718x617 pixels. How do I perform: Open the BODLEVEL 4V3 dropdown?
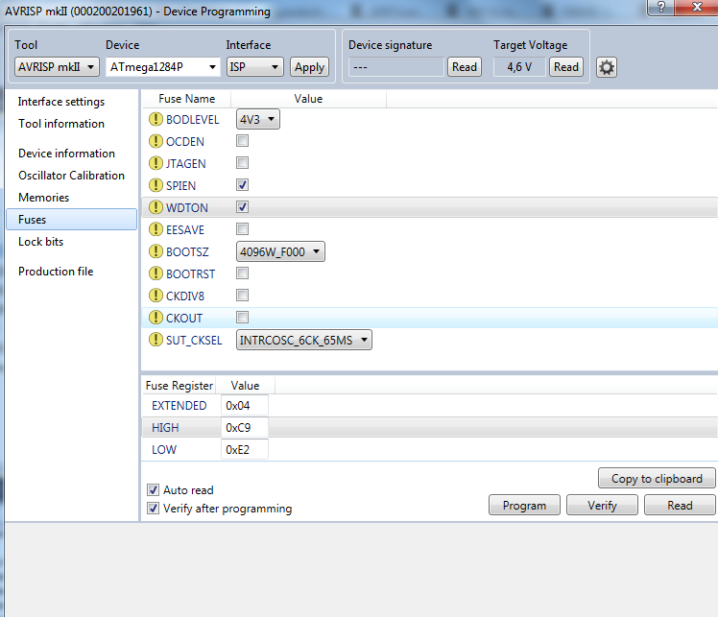(258, 119)
